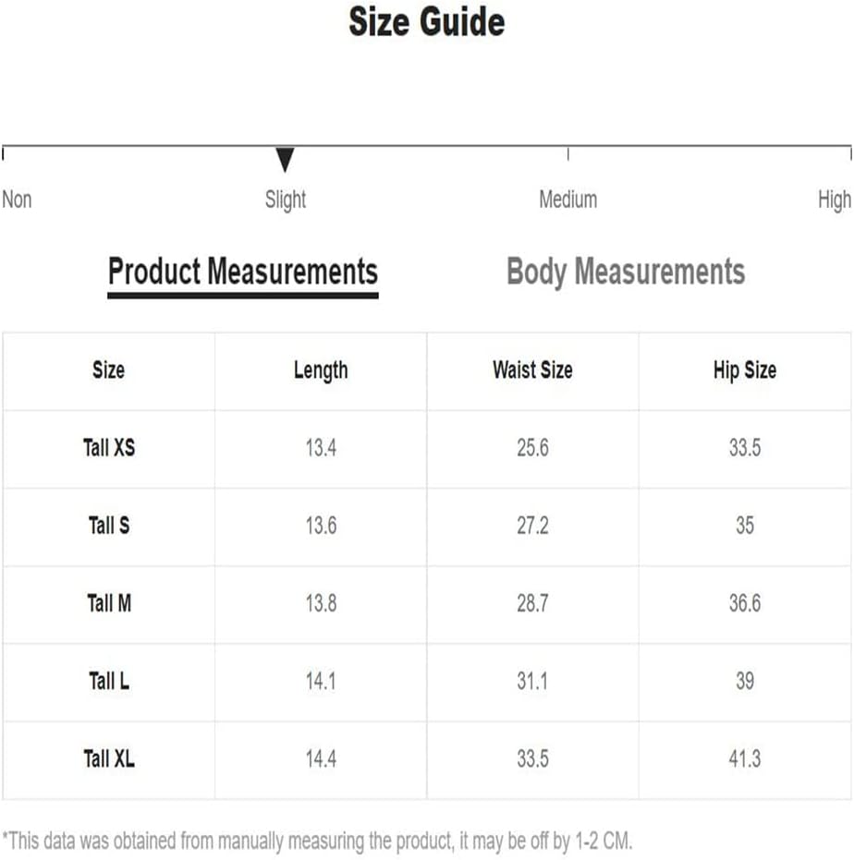Viewport: 854px width, 860px height.
Task: Click the Tall XS size row
Action: click(427, 449)
